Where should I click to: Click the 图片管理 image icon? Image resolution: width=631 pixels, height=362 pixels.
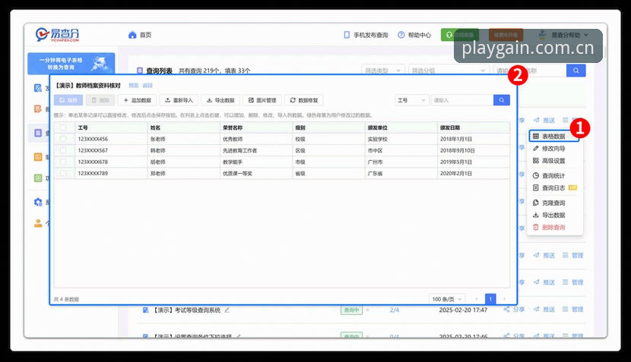pos(251,100)
